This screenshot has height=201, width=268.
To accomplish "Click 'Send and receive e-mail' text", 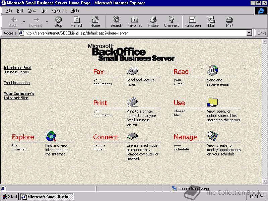I will pyautogui.click(x=218, y=82).
